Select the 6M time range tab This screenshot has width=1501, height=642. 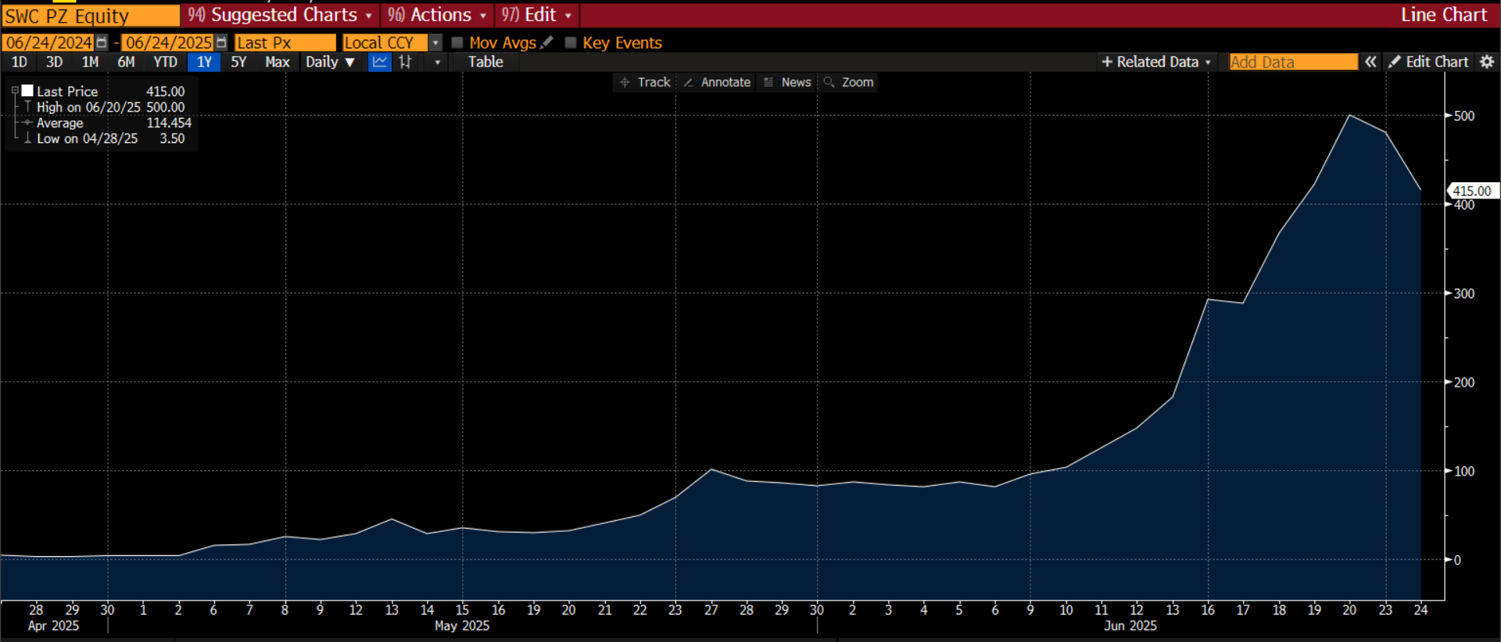[x=126, y=62]
